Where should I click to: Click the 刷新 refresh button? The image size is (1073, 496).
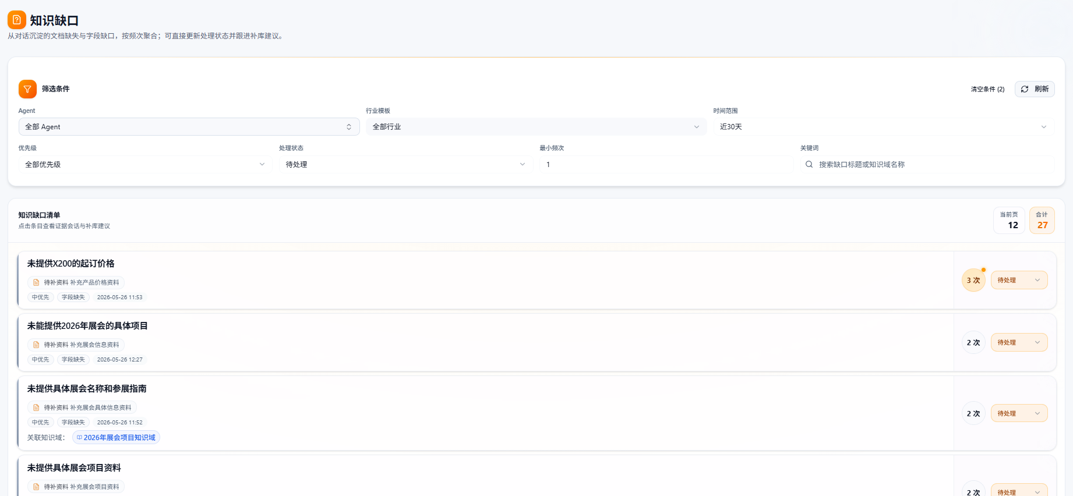click(1035, 89)
